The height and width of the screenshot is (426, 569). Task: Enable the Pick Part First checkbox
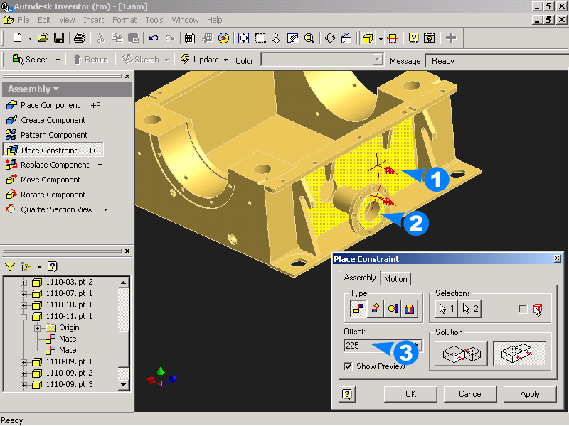click(x=523, y=309)
